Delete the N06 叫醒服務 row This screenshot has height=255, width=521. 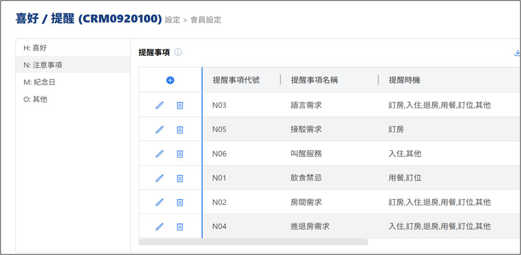click(x=180, y=154)
